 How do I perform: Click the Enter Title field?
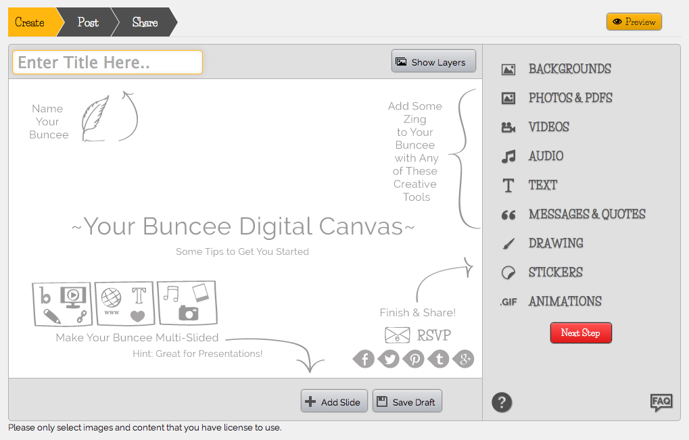pyautogui.click(x=106, y=62)
